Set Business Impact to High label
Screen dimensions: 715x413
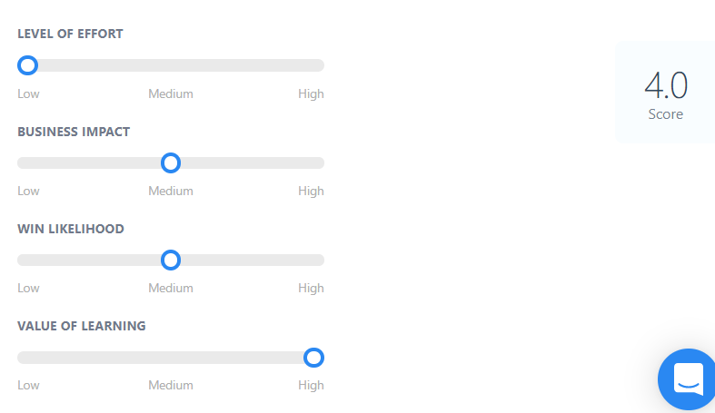311,191
